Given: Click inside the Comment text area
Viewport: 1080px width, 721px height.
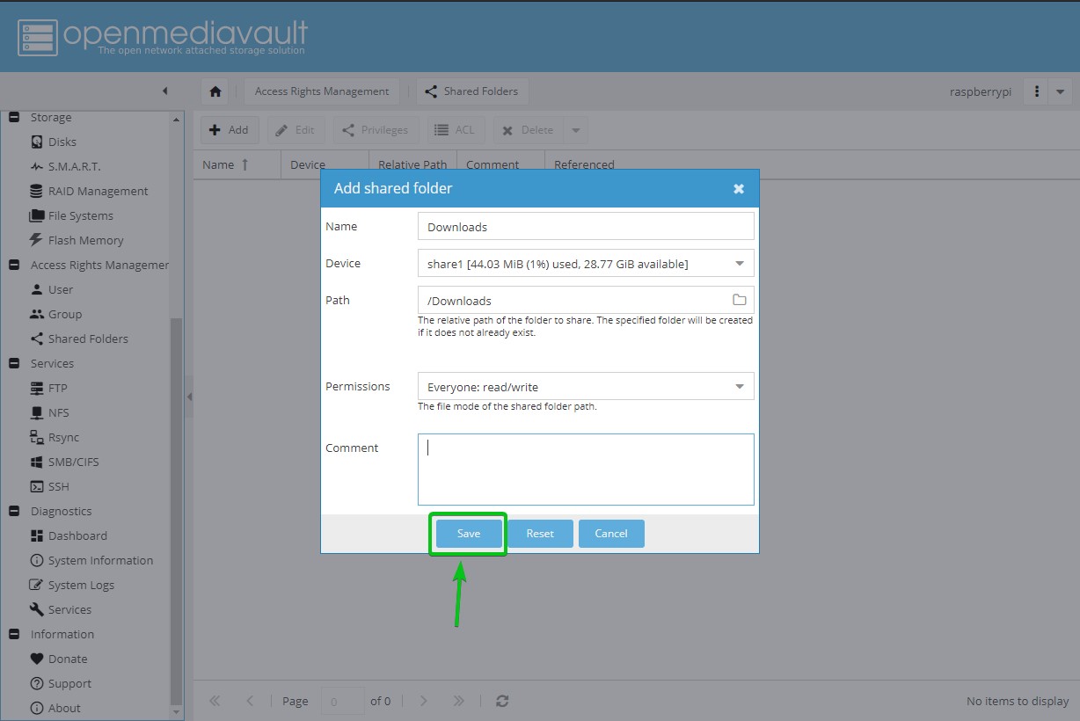Looking at the screenshot, I should (586, 470).
